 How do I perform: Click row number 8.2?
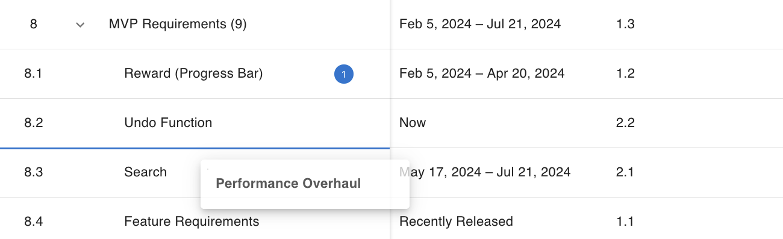[x=34, y=123]
